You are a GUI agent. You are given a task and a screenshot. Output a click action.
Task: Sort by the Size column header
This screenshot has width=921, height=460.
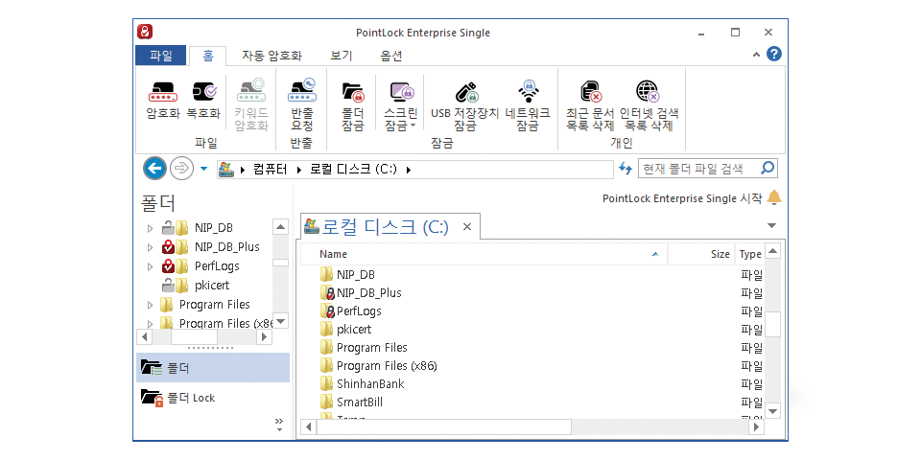(701, 254)
